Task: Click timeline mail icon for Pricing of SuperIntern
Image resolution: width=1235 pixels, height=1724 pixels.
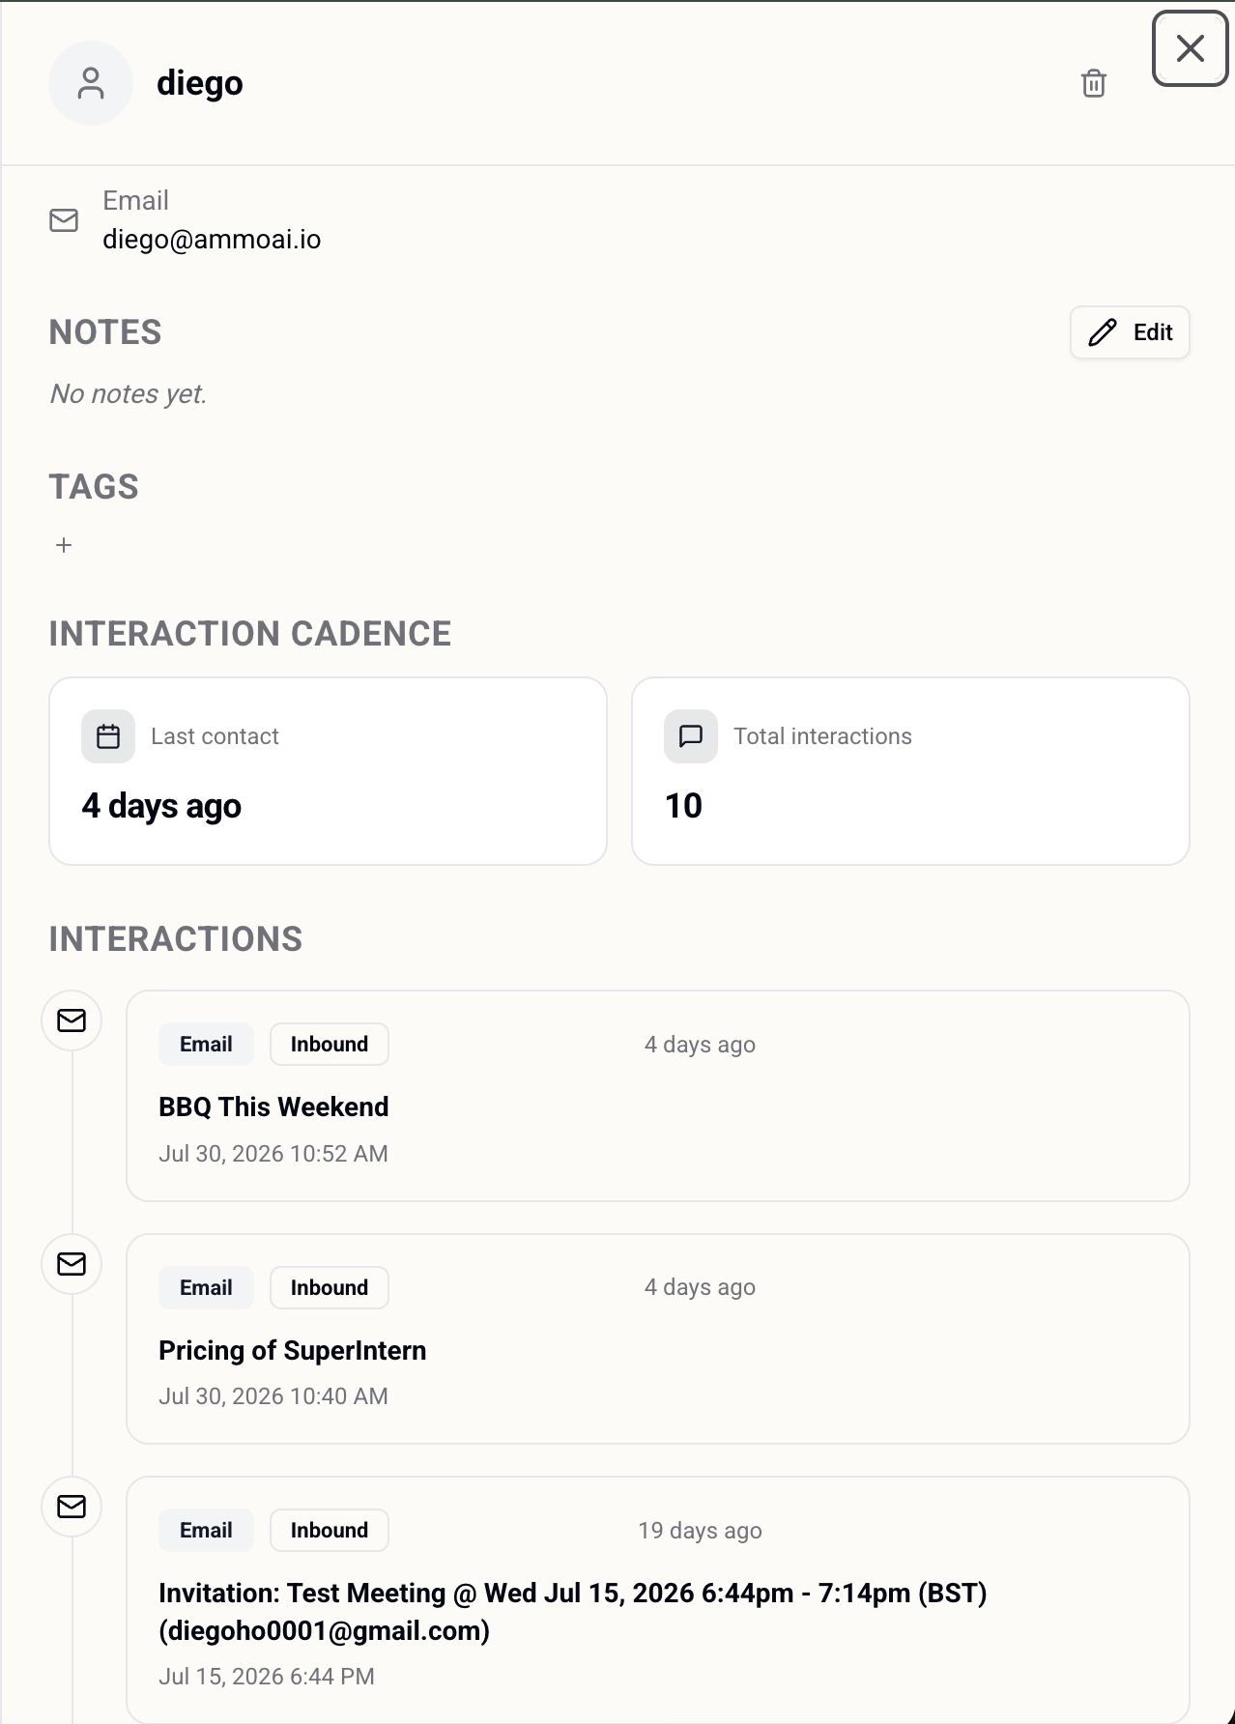Action: 72,1264
